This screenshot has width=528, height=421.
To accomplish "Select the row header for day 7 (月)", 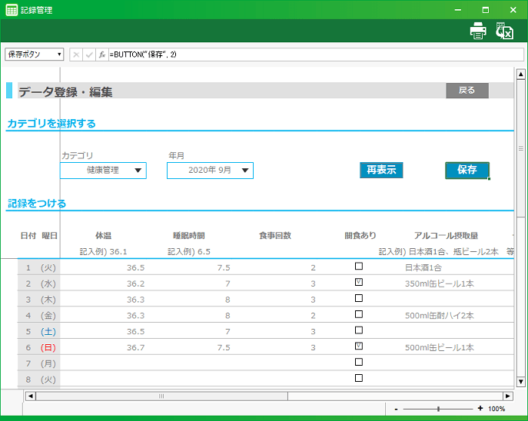I will pos(38,363).
